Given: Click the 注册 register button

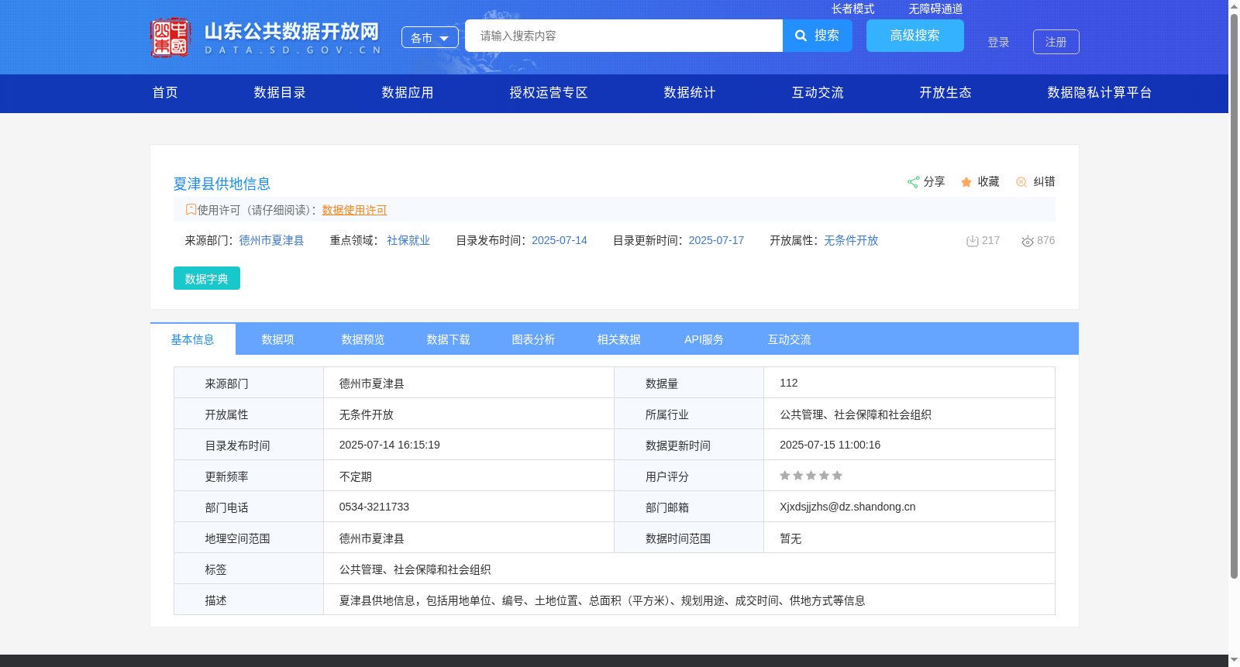Looking at the screenshot, I should 1056,42.
